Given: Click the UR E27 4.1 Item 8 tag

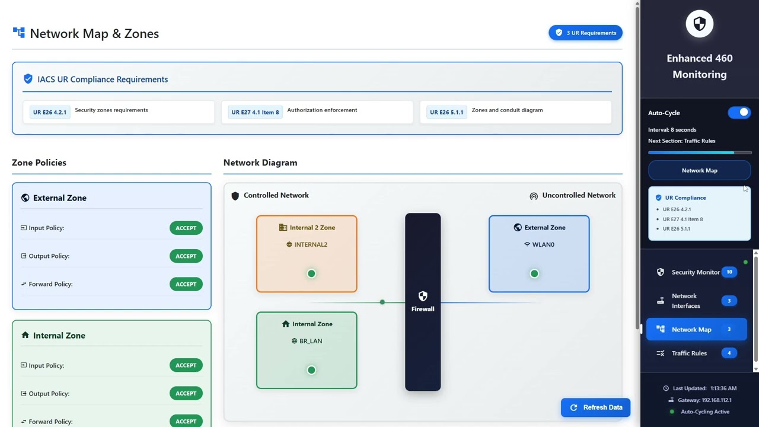Looking at the screenshot, I should 255,112.
